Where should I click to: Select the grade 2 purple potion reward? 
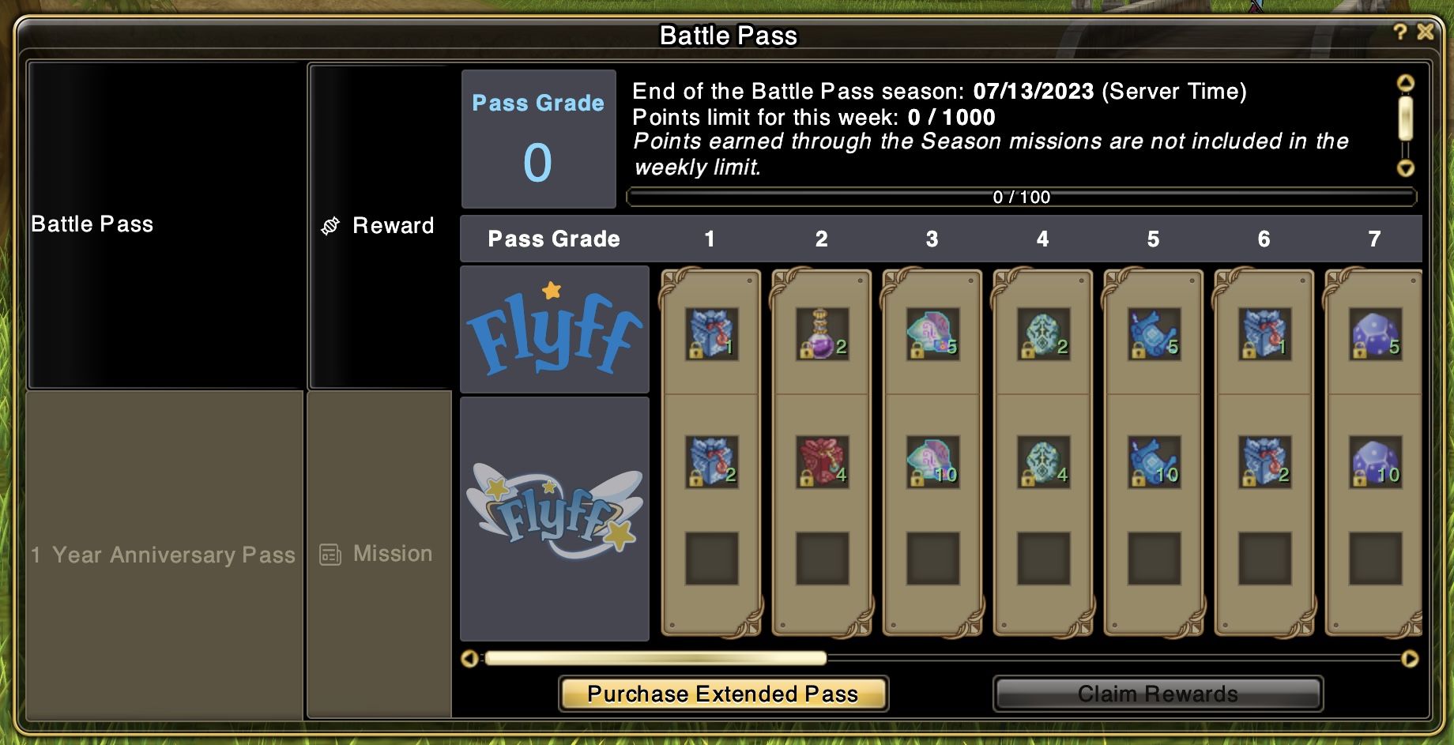(x=823, y=334)
